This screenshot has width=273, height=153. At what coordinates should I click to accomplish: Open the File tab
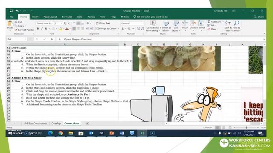point(12,17)
